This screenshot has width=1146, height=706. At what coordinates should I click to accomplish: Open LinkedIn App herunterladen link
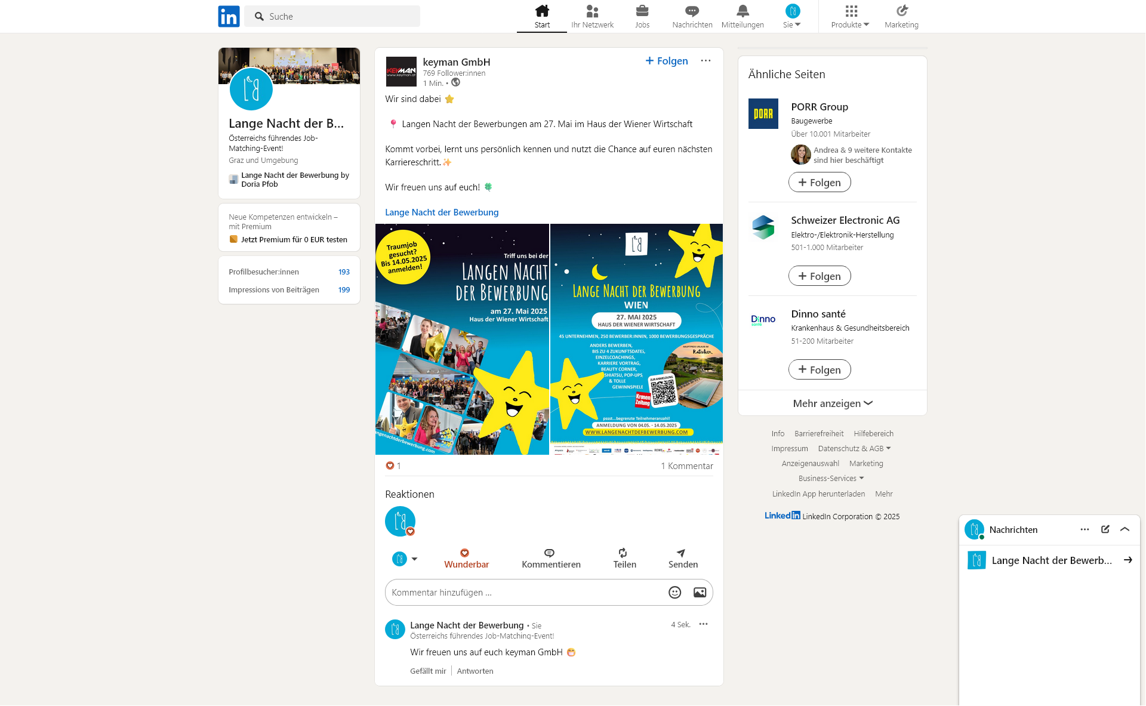click(x=818, y=494)
